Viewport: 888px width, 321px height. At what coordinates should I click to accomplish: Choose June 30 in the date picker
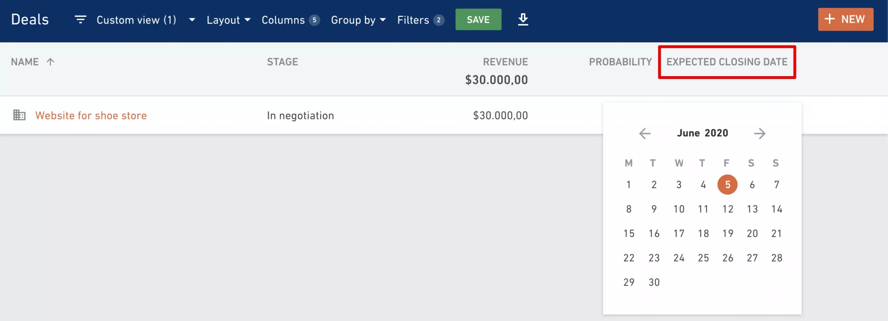pos(654,282)
